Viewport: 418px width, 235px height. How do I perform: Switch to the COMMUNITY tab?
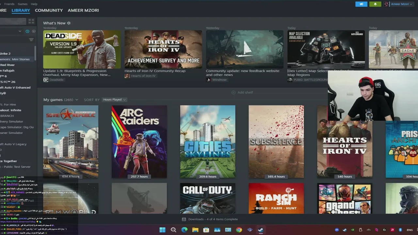click(49, 10)
